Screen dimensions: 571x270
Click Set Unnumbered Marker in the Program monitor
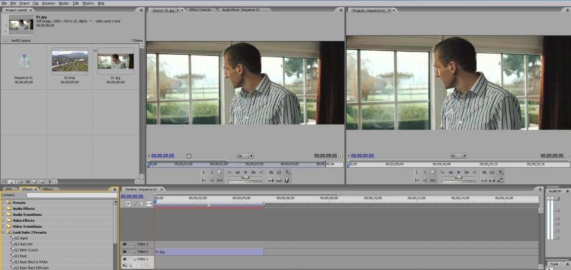[432, 172]
